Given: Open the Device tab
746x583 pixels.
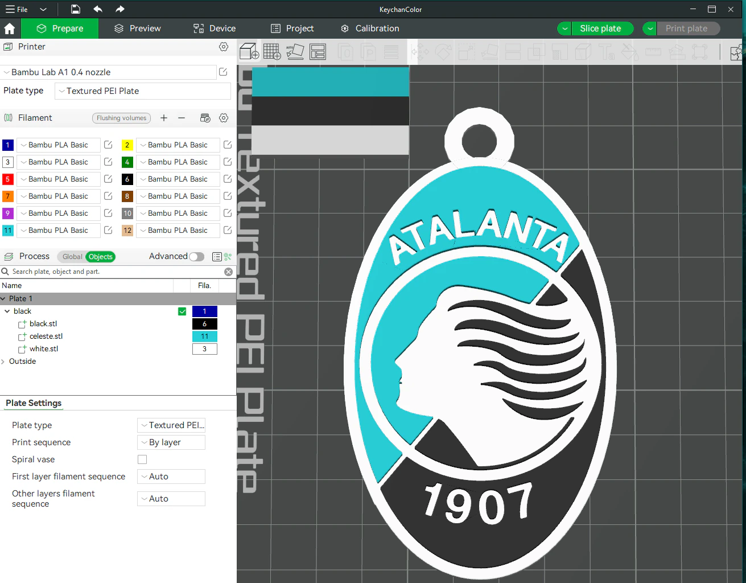Looking at the screenshot, I should click(215, 28).
